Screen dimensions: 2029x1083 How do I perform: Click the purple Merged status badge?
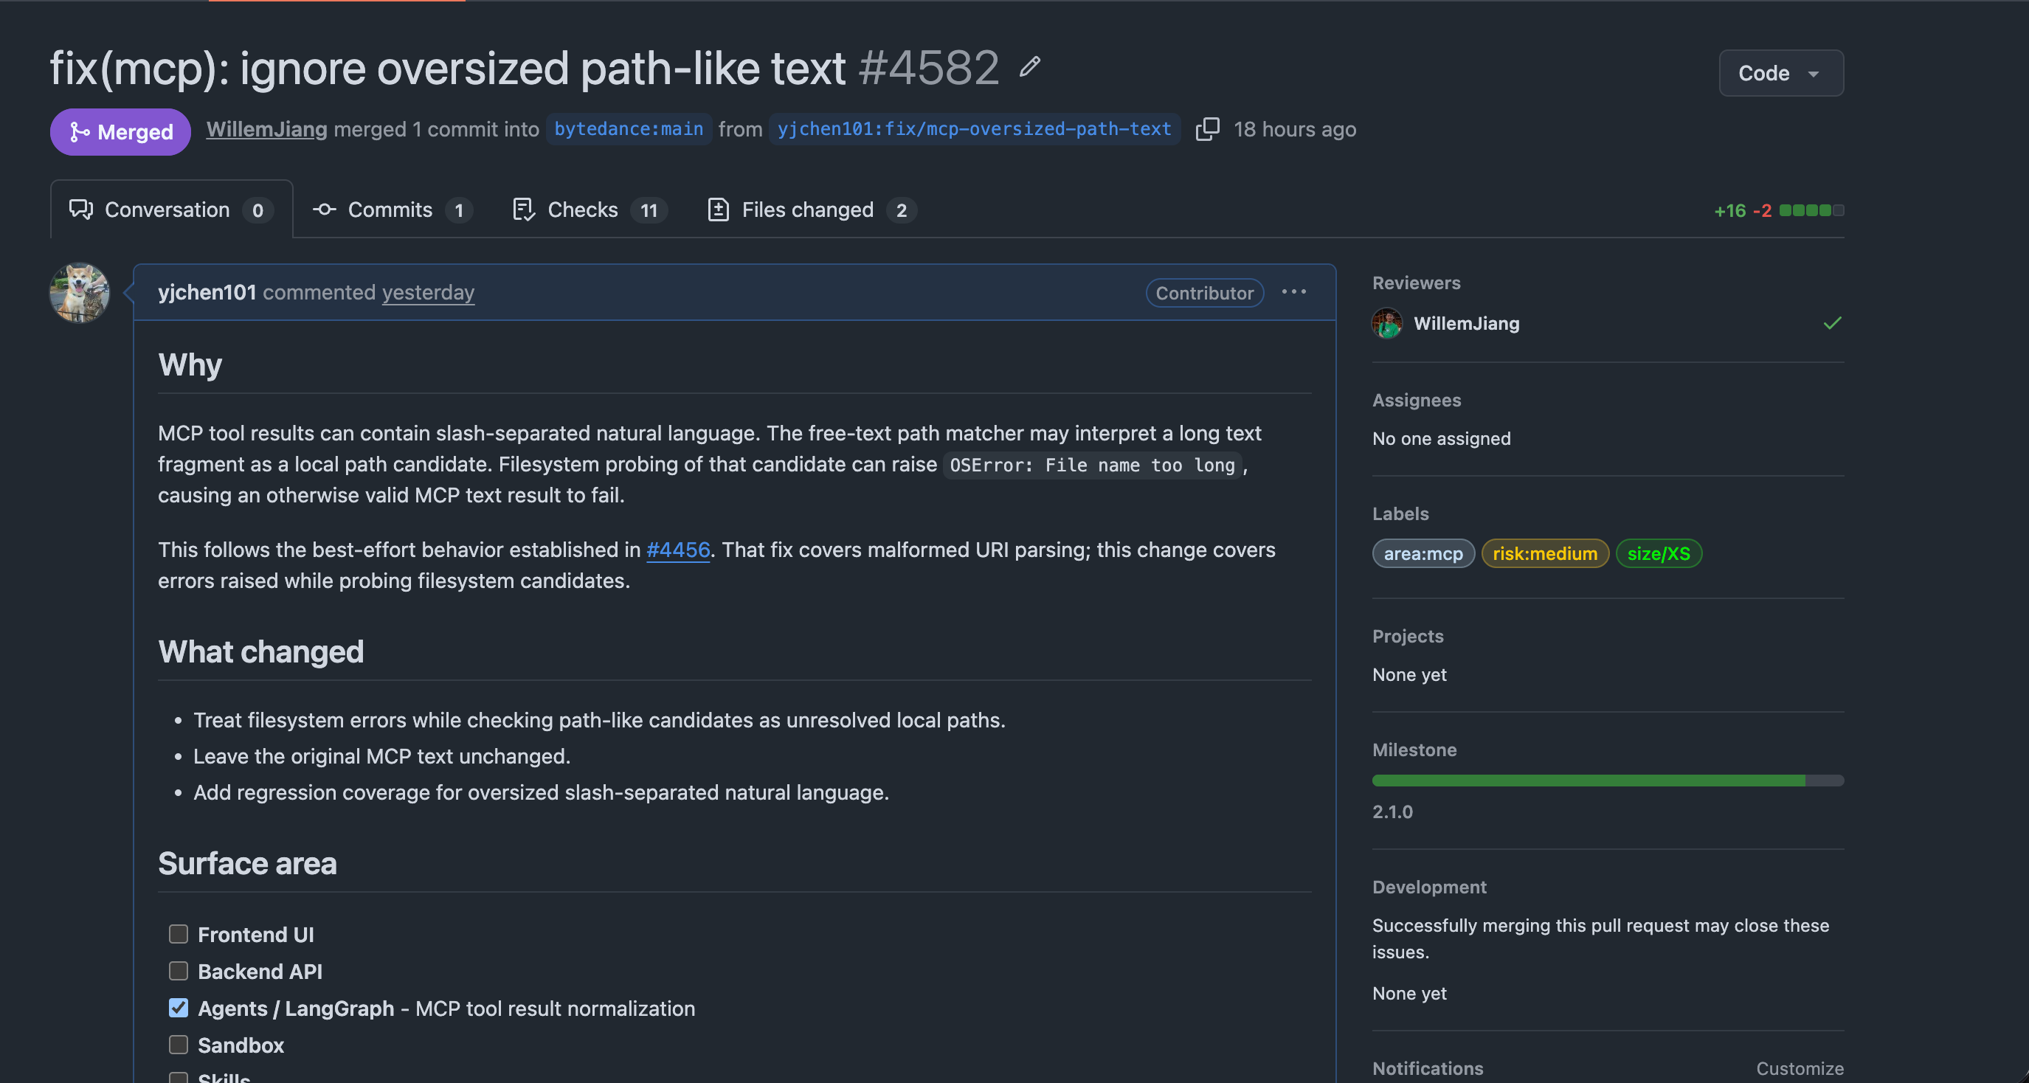[120, 131]
